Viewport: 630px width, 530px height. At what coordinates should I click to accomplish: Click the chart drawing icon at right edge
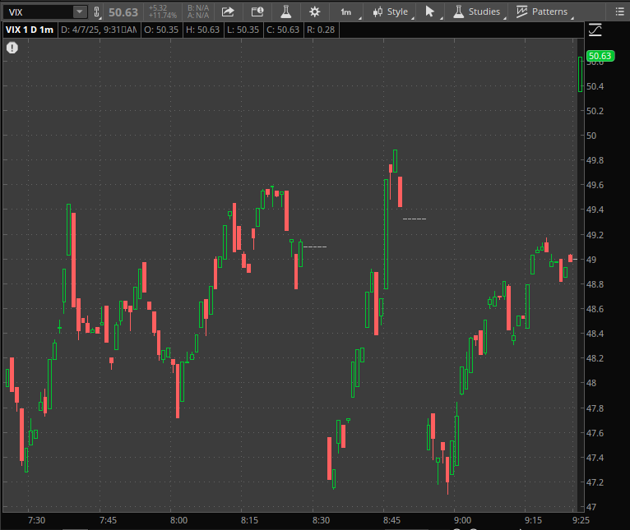click(595, 30)
